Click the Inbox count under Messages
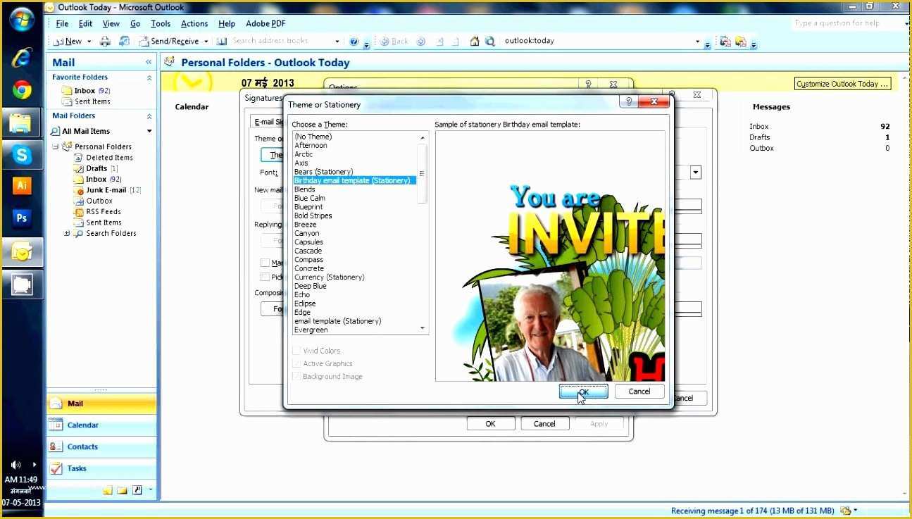 point(885,127)
